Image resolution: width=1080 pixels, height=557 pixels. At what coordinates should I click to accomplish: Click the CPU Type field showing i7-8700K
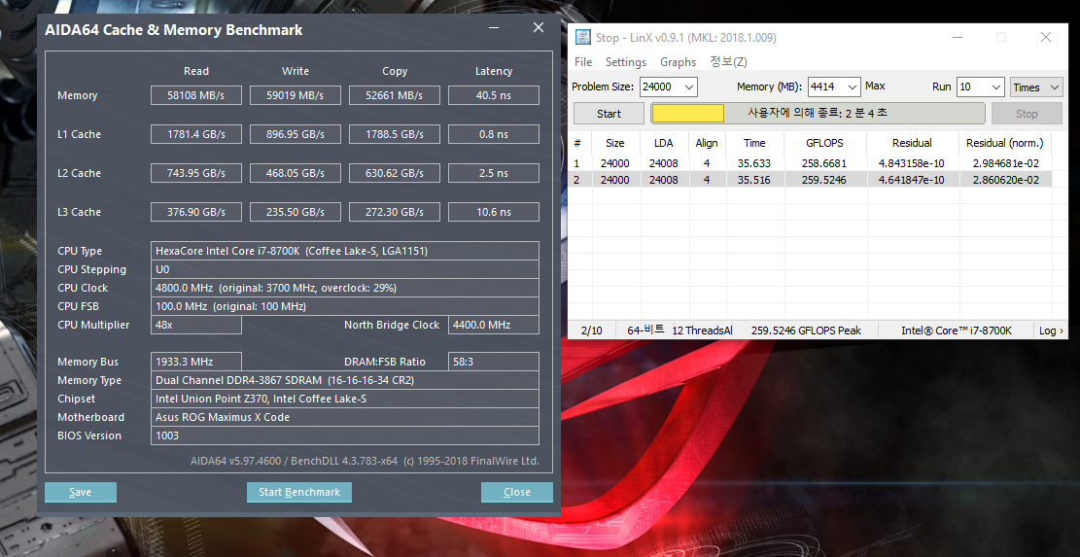coord(345,251)
